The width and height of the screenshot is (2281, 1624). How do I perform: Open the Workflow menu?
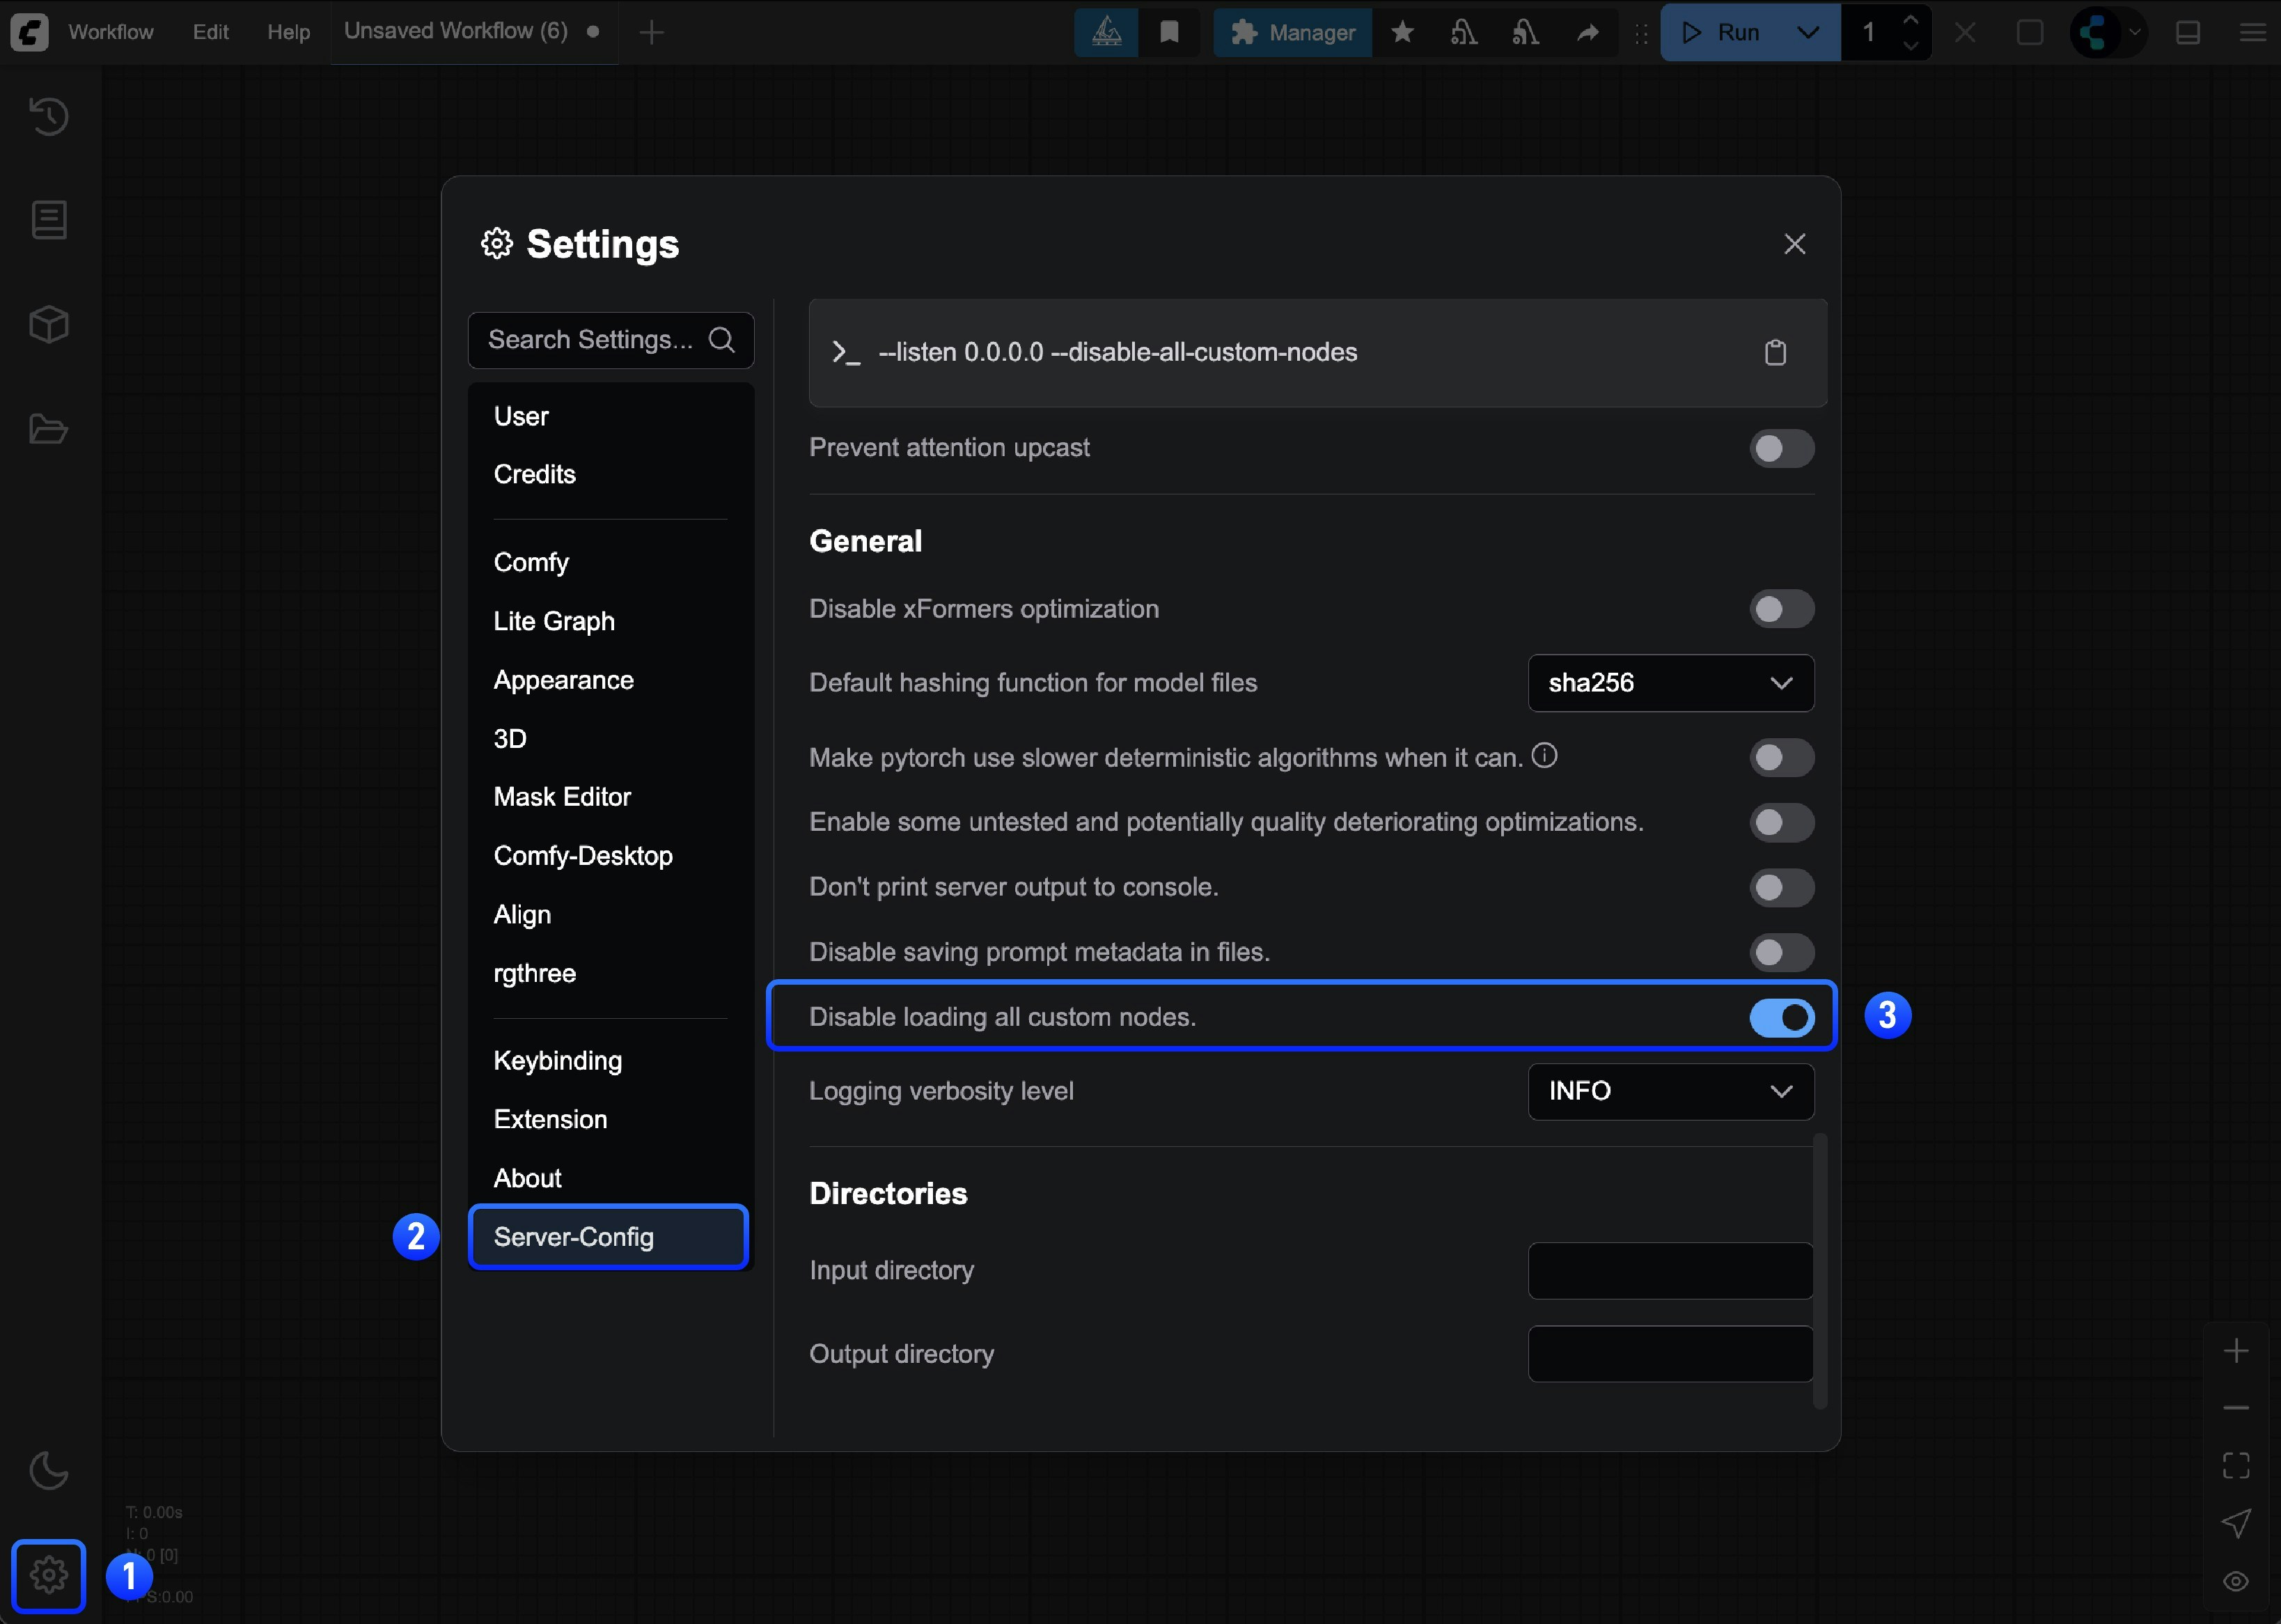coord(110,31)
